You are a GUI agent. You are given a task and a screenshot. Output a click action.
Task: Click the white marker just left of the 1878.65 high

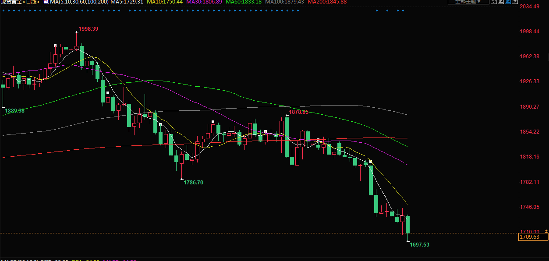pos(287,116)
